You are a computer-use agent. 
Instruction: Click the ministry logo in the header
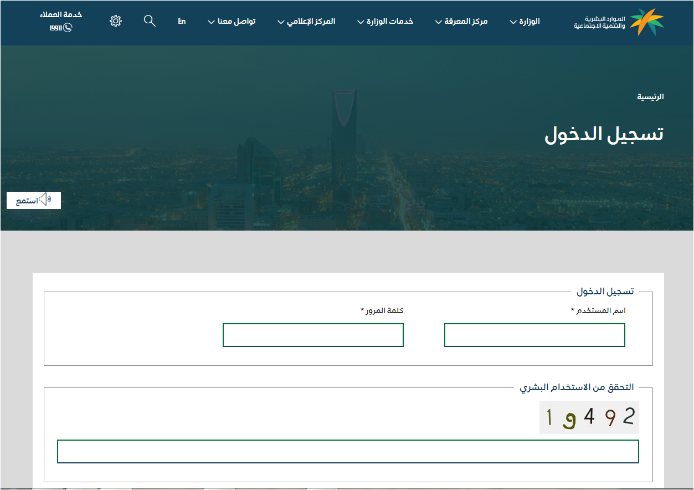[x=619, y=22]
